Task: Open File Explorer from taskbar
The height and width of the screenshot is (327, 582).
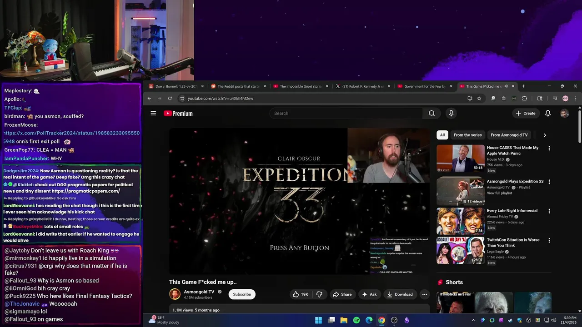Action: (x=344, y=320)
